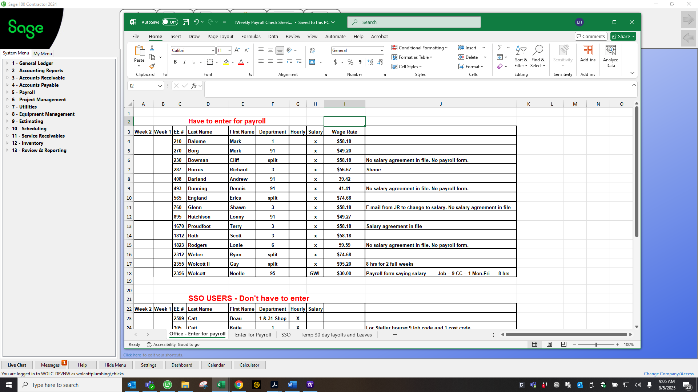Collapse the Excel ribbon with the chevron
The height and width of the screenshot is (392, 698).
(x=632, y=73)
